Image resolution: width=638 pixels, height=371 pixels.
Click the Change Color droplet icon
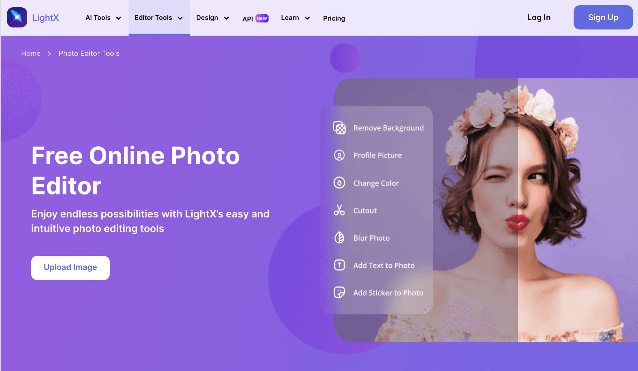coord(339,183)
